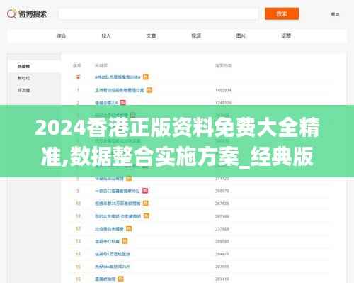Open the rank 2 hot search topic

click(x=106, y=103)
